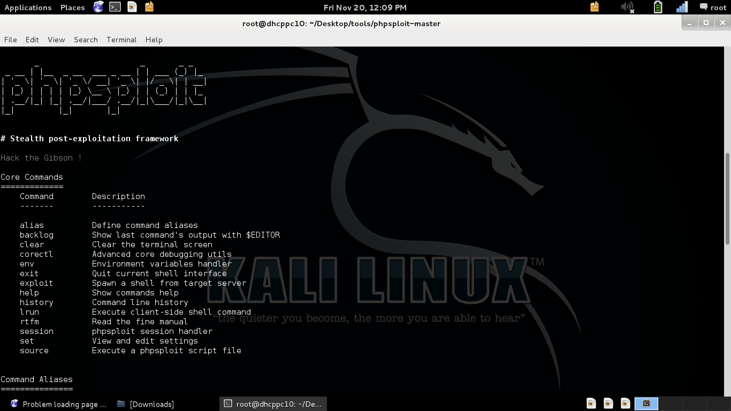
Task: Open the Terminal menu in the terminal window
Action: click(x=121, y=40)
